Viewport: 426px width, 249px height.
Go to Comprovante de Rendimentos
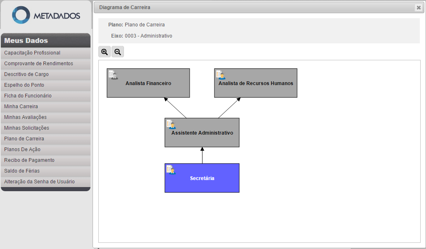pyautogui.click(x=38, y=64)
